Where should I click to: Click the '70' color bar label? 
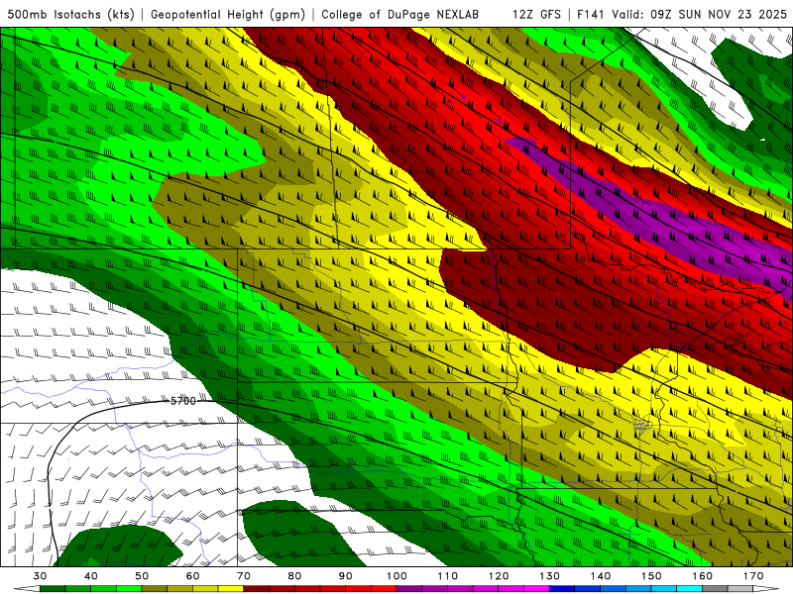pyautogui.click(x=244, y=576)
